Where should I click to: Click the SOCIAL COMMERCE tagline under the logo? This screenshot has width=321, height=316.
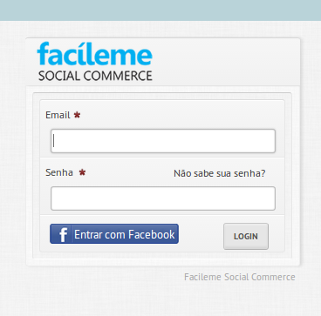[x=95, y=76]
